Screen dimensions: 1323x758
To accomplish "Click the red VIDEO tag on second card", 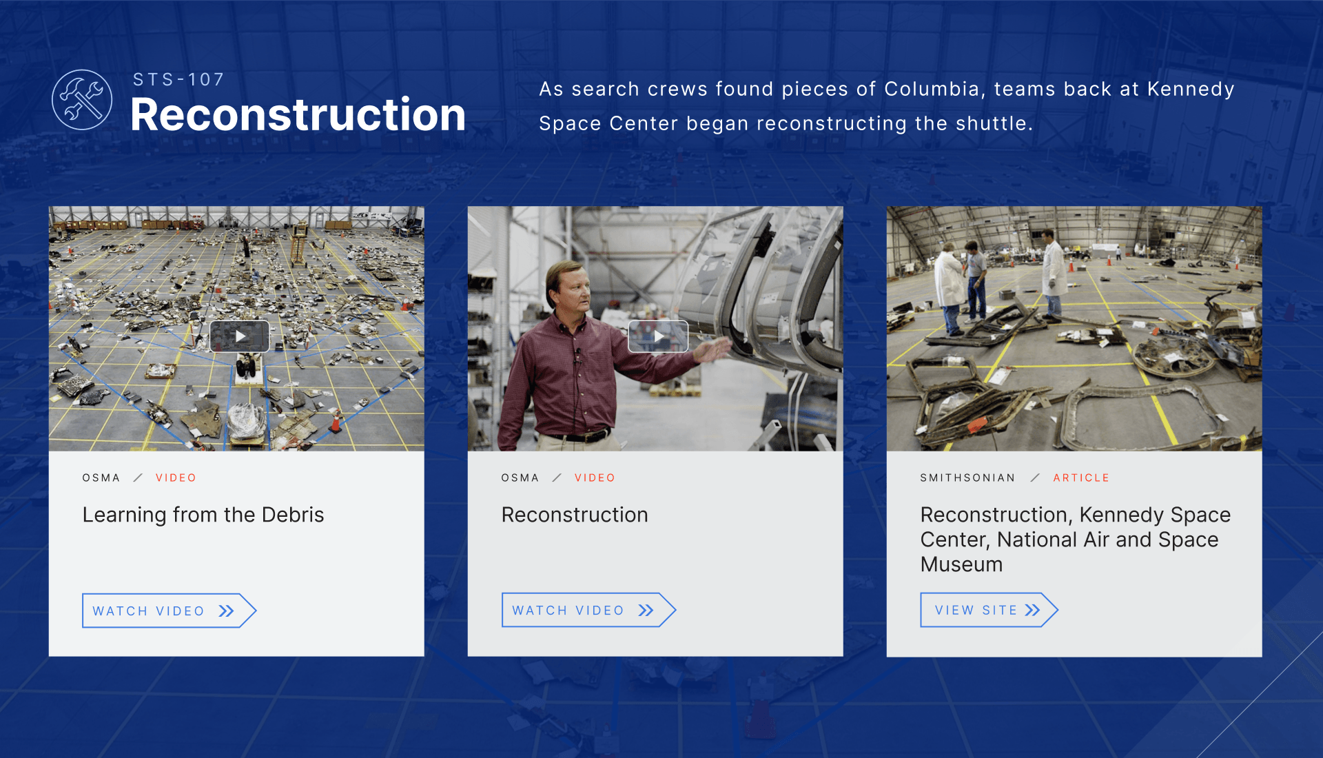I will pos(595,478).
